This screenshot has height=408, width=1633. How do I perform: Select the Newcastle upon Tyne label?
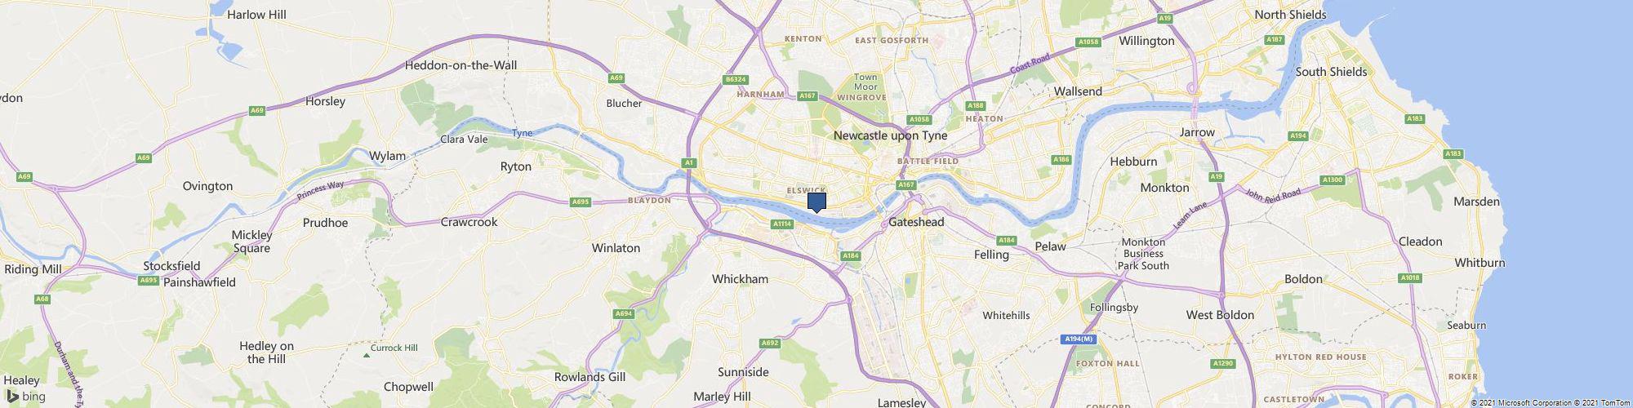tap(891, 135)
